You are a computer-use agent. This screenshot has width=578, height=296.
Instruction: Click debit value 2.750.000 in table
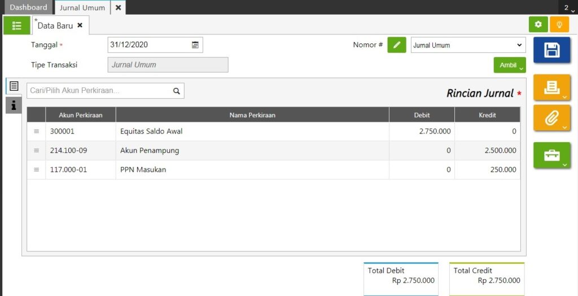pos(435,131)
